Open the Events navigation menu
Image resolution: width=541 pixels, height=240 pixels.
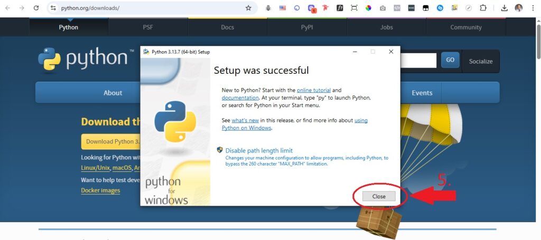point(422,93)
